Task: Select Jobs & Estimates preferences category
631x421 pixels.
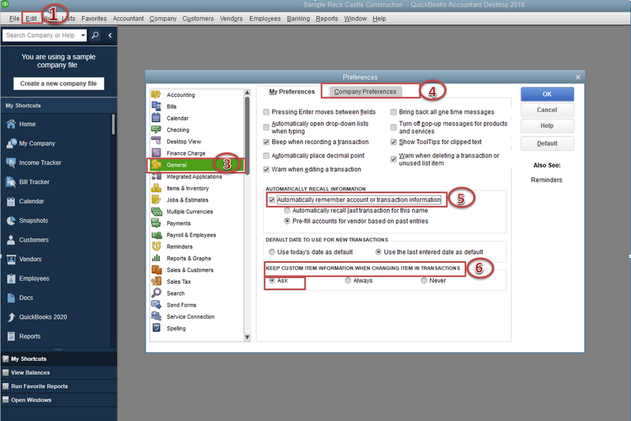Action: click(x=188, y=200)
